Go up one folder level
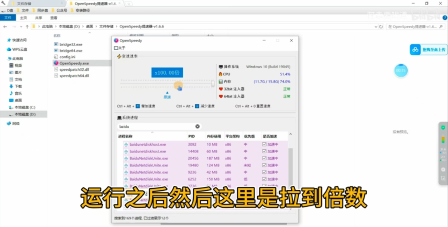 (x=27, y=26)
